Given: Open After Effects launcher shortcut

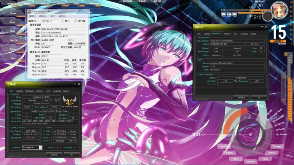Looking at the screenshot, I should click(x=61, y=4).
